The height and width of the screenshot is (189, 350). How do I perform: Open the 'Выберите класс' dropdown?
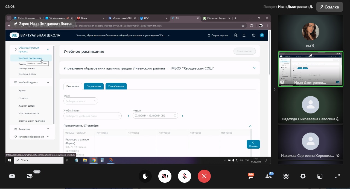81,101
